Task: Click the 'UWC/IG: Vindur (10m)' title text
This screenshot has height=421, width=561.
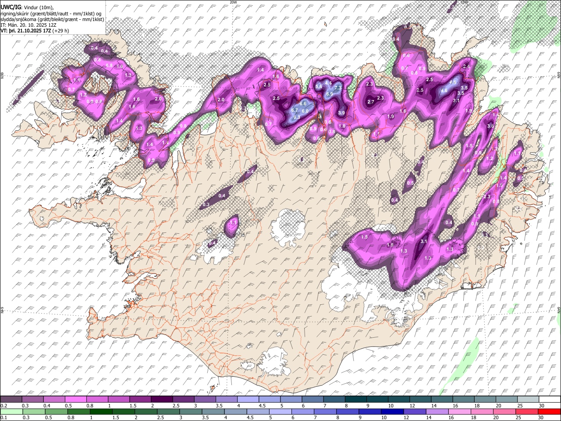Action: (x=27, y=7)
